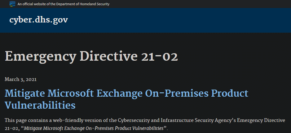Click the March 3, 2021 date

point(20,79)
